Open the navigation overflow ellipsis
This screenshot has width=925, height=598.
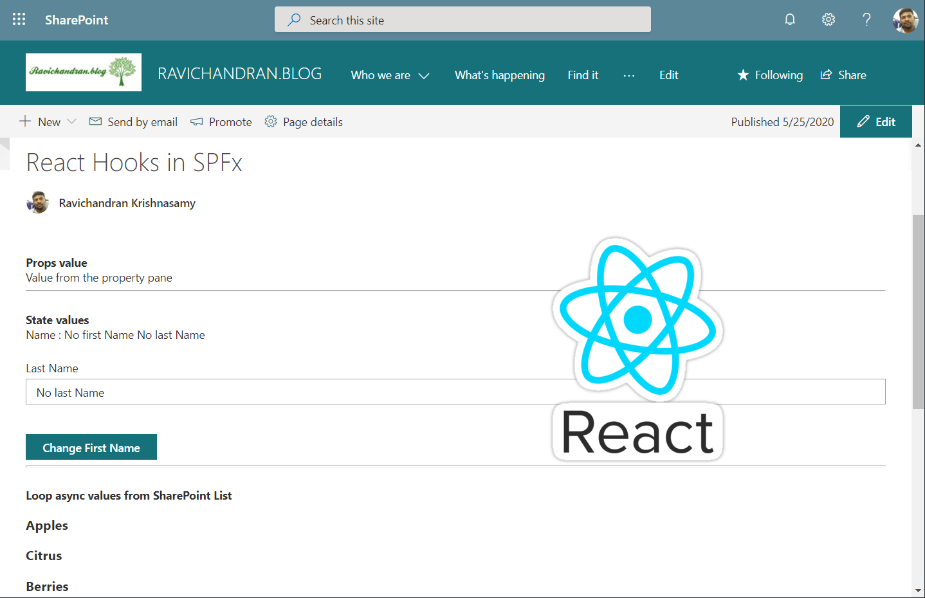tap(628, 75)
